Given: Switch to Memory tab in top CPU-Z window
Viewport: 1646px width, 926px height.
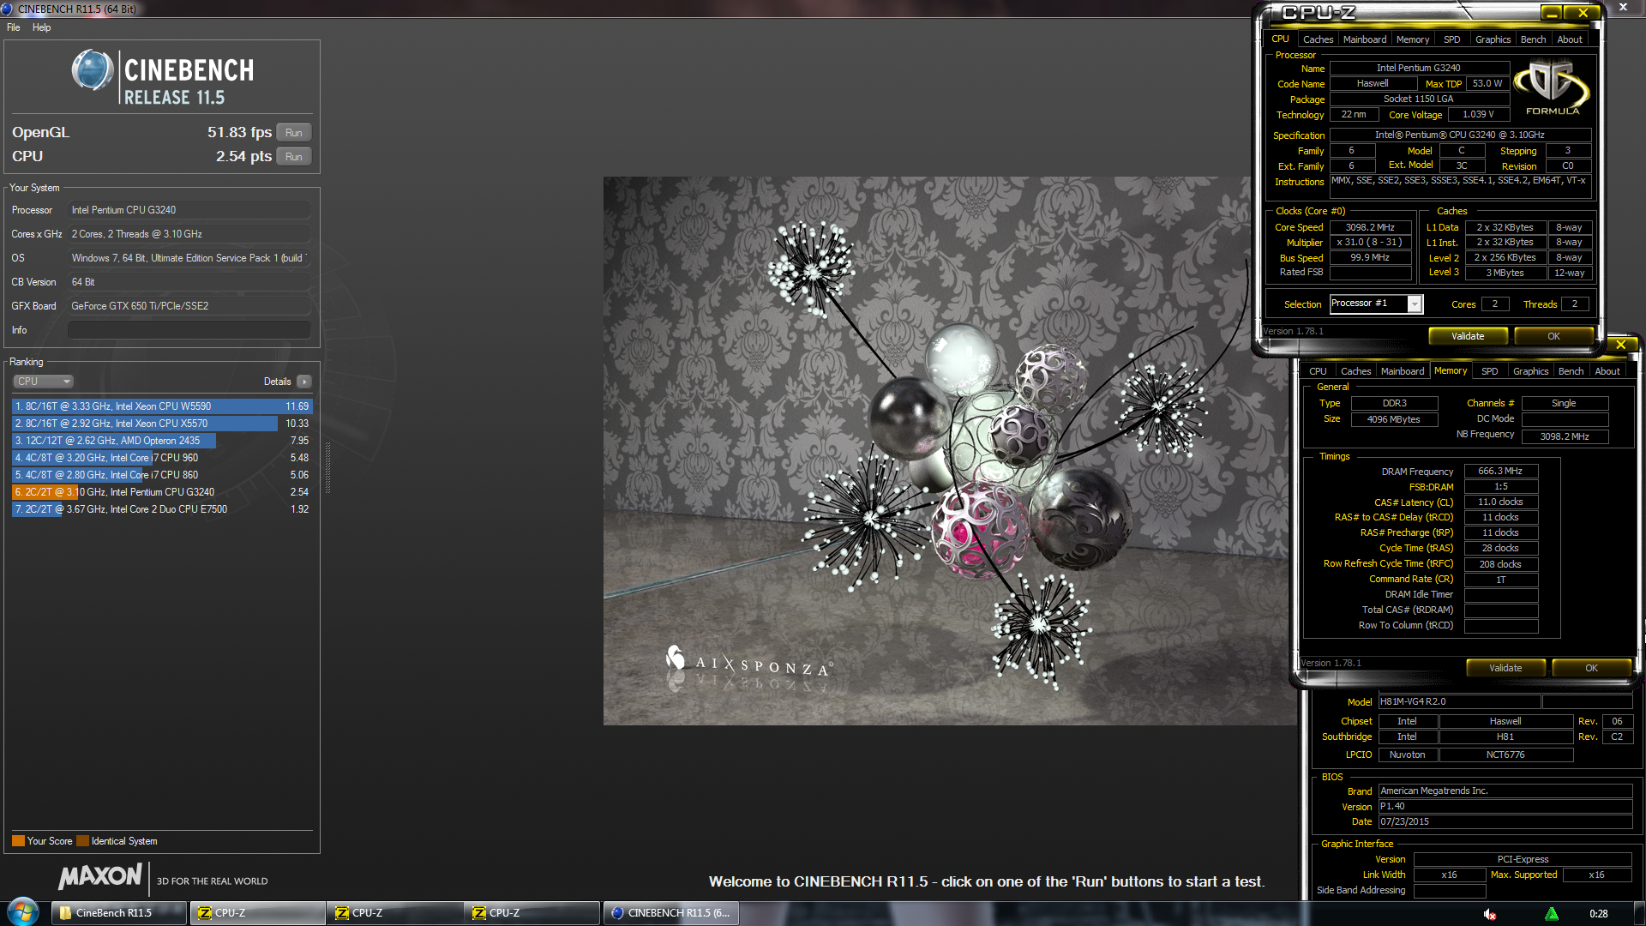Looking at the screenshot, I should pos(1412,39).
